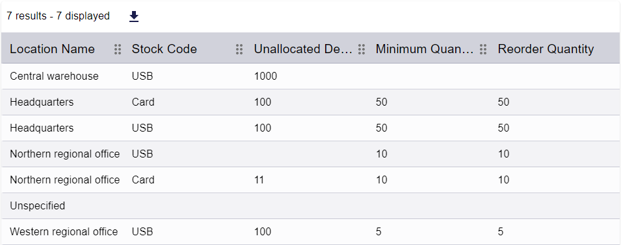Grab the drag handle beside Location Name
This screenshot has height=245, width=621.
pyautogui.click(x=118, y=49)
